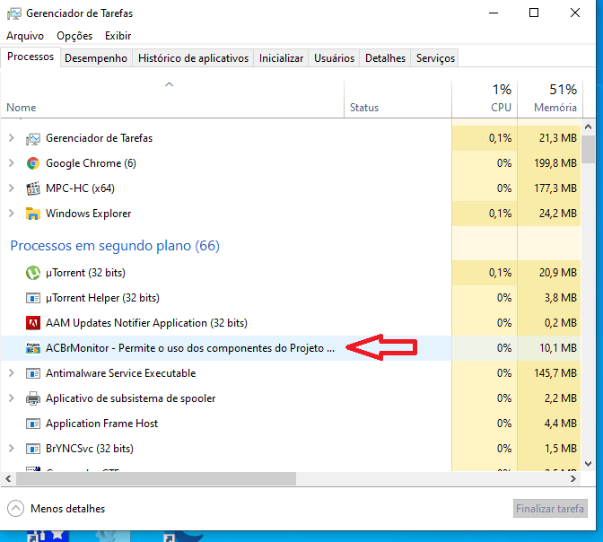Click the horizontal scrollbar left arrow
This screenshot has height=542, width=603.
[8, 478]
